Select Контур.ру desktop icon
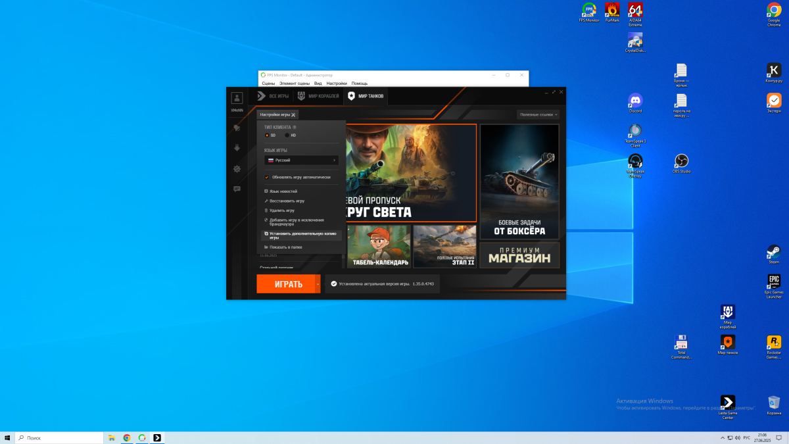This screenshot has height=444, width=789. 774,73
